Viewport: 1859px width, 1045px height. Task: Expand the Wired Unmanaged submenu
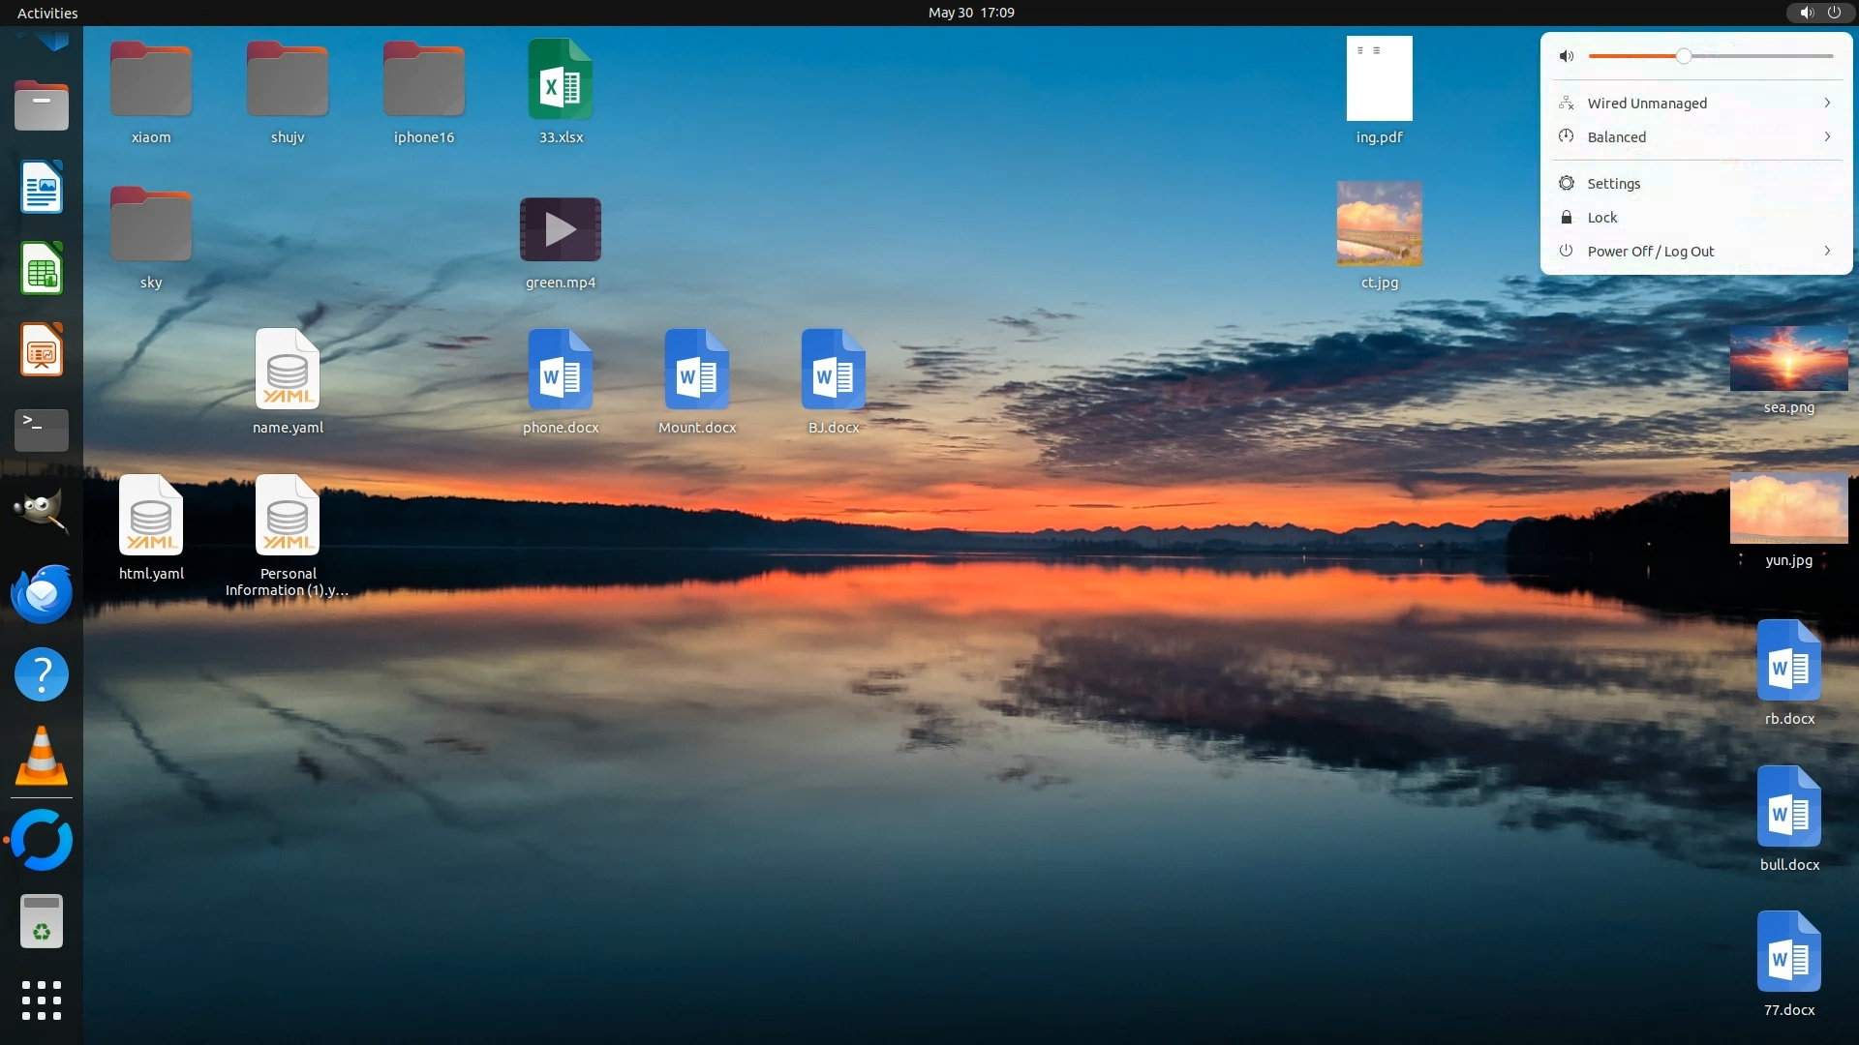1827,104
